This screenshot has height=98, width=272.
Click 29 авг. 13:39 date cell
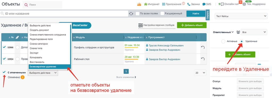tap(132, 57)
